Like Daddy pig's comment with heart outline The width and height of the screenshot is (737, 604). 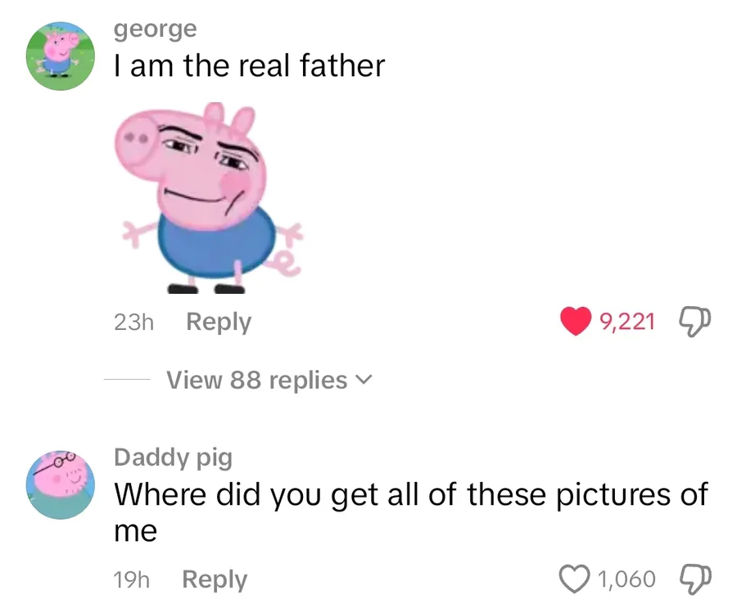(576, 579)
